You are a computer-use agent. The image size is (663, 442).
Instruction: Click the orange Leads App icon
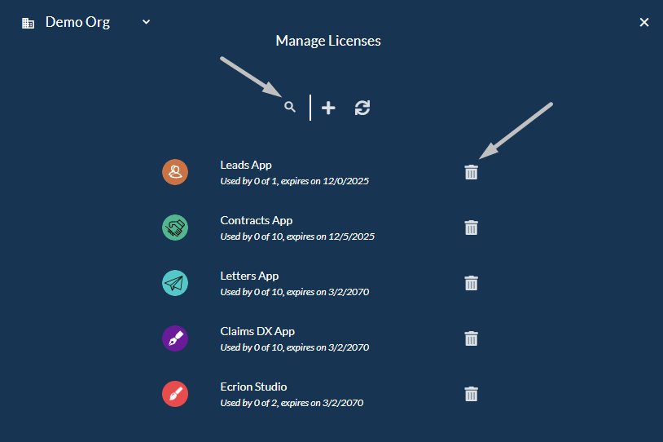(x=175, y=172)
